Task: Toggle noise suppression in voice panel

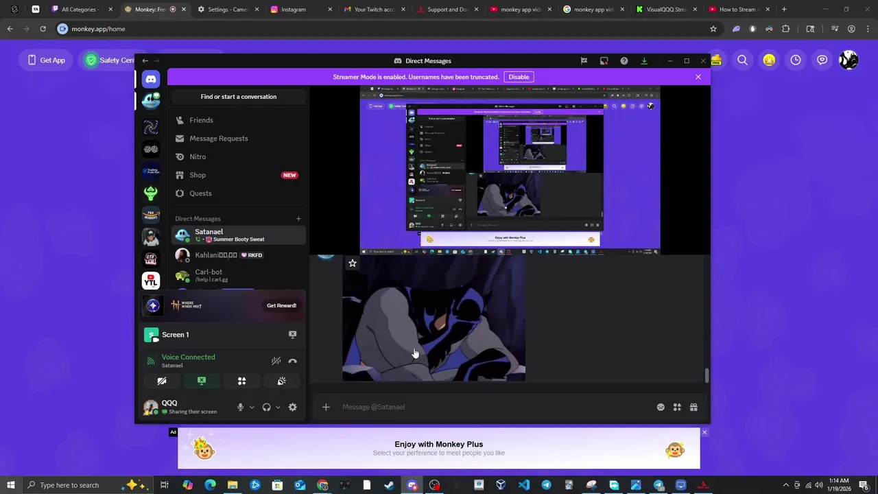Action: click(x=276, y=361)
